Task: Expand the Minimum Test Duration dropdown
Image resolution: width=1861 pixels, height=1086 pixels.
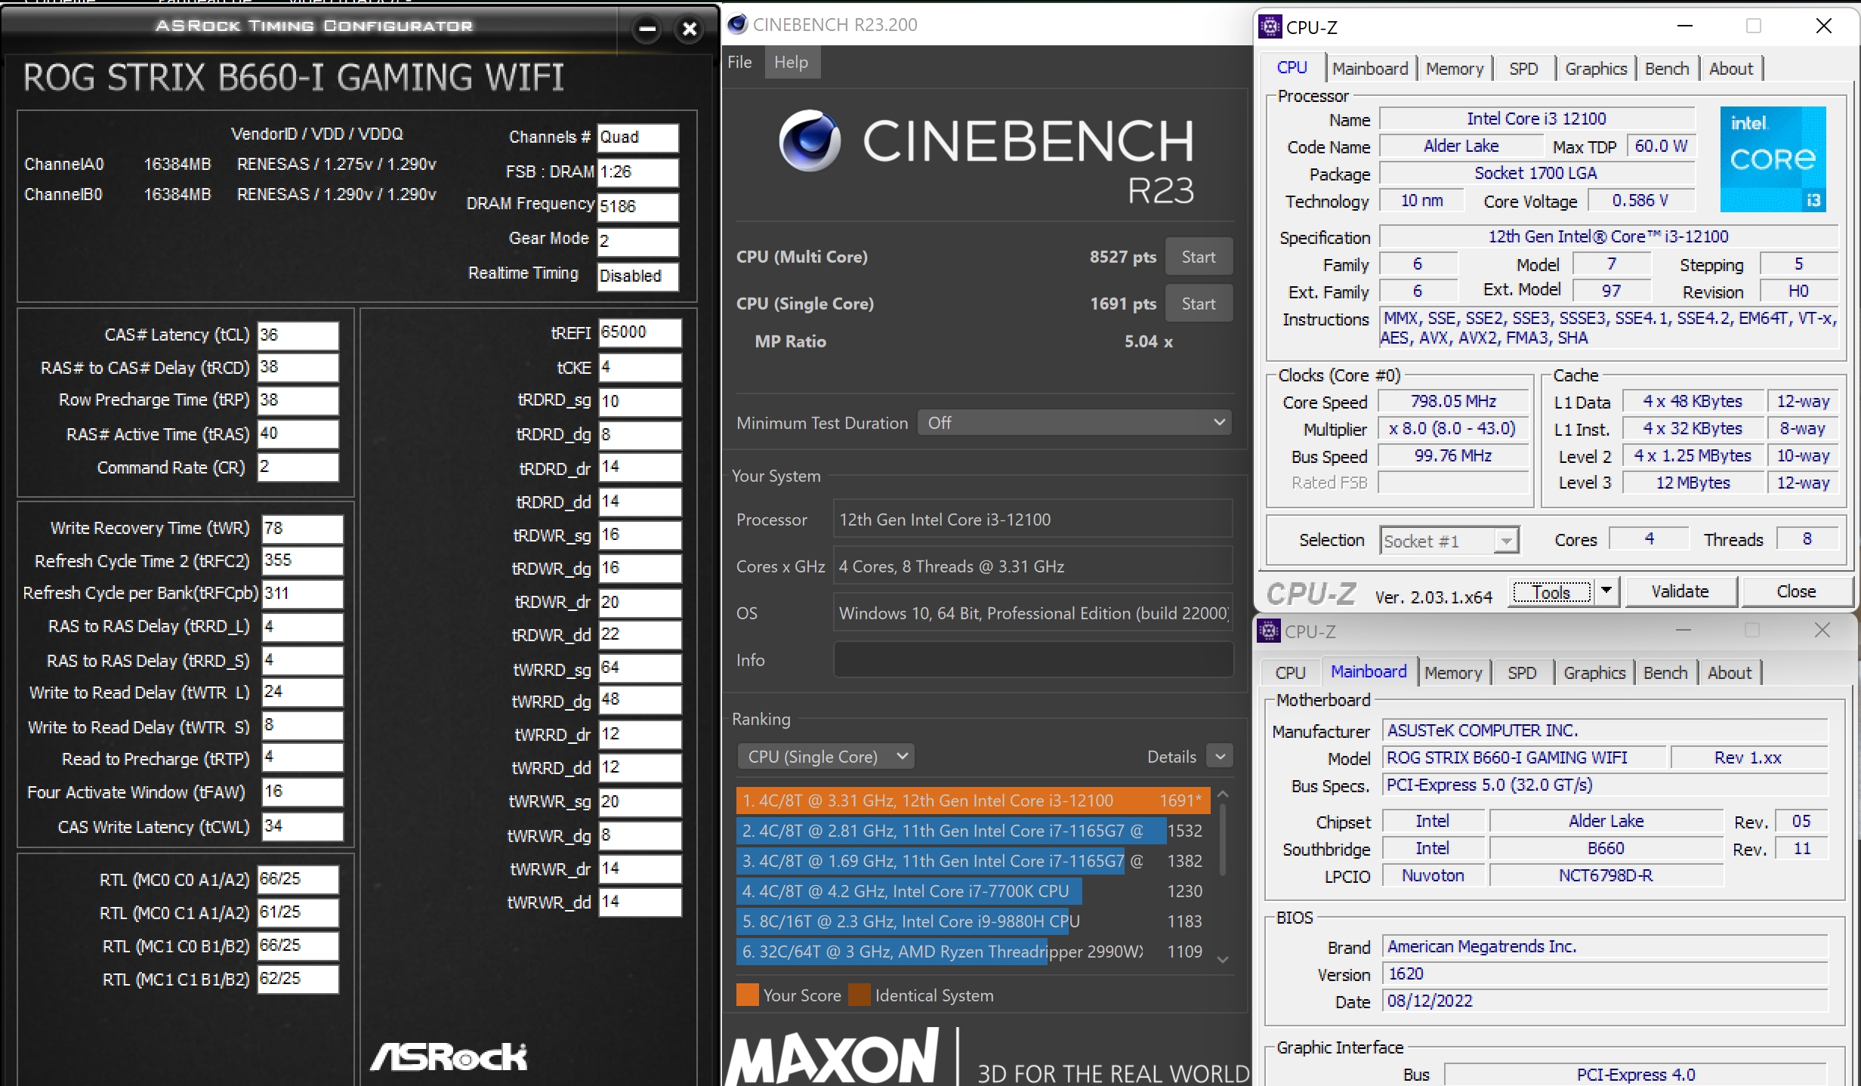Action: coord(1218,423)
